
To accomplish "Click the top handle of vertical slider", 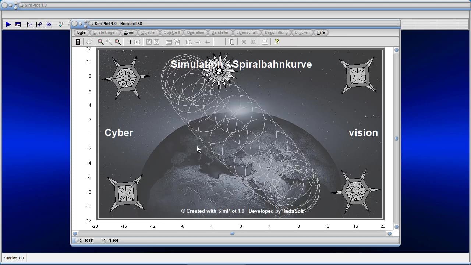I will (396, 50).
